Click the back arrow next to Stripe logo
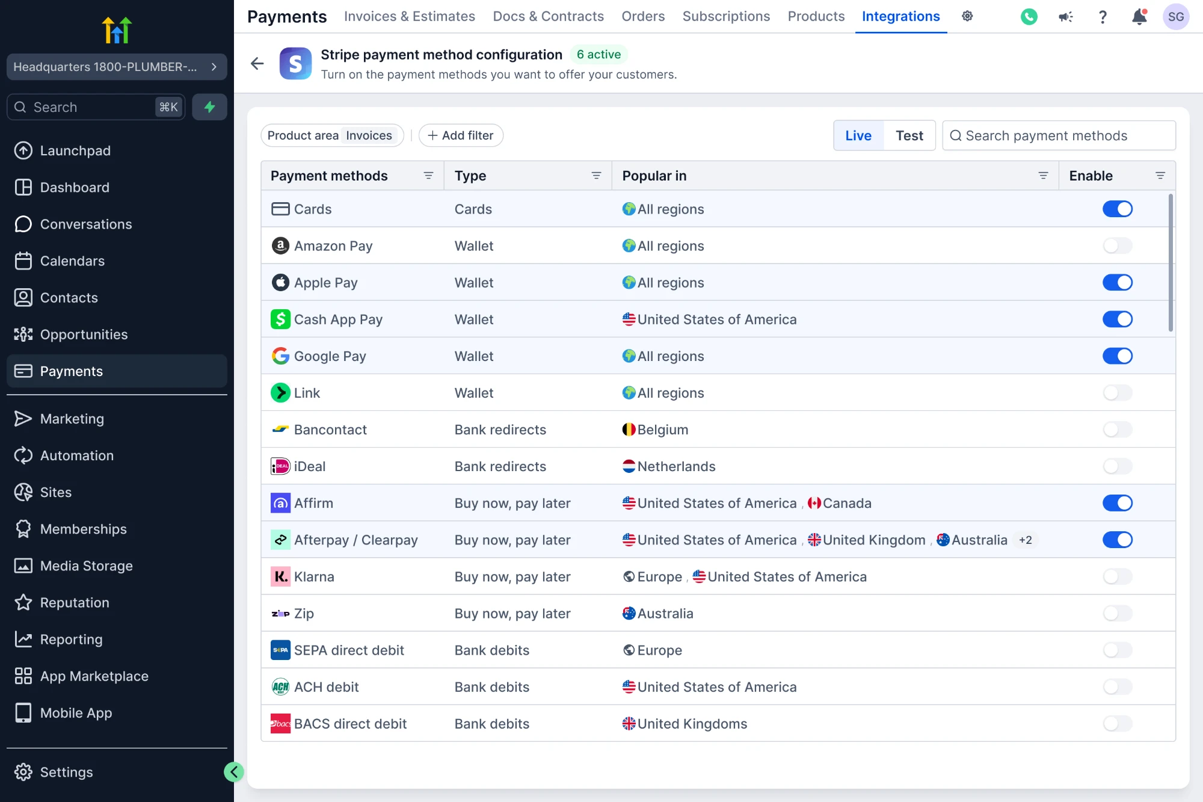The image size is (1203, 802). click(257, 63)
